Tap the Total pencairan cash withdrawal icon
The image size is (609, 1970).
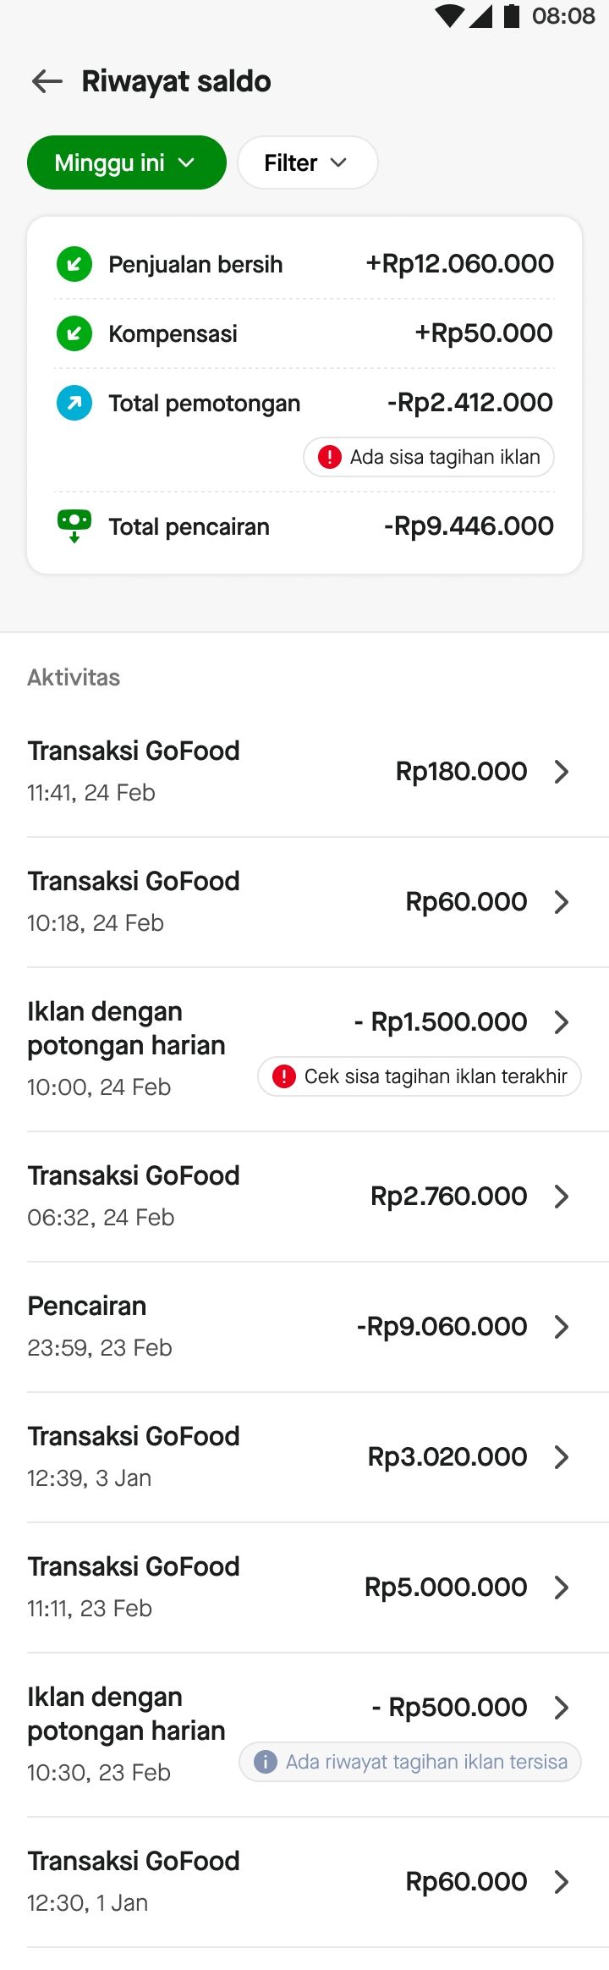coord(74,526)
